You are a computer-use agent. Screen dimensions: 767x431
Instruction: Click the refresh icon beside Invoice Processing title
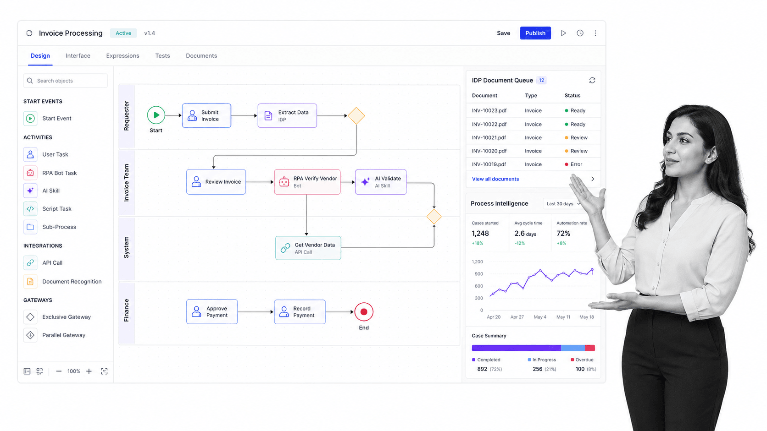[x=29, y=33]
